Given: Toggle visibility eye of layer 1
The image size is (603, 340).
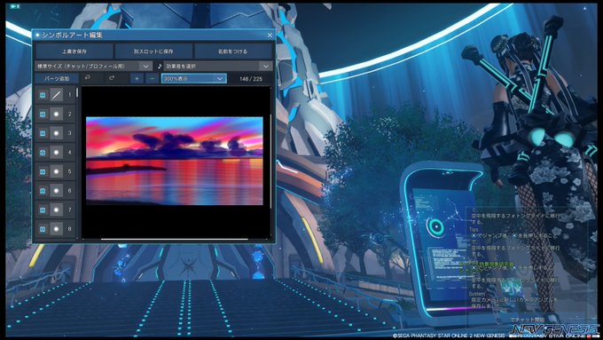Looking at the screenshot, I should (x=43, y=95).
